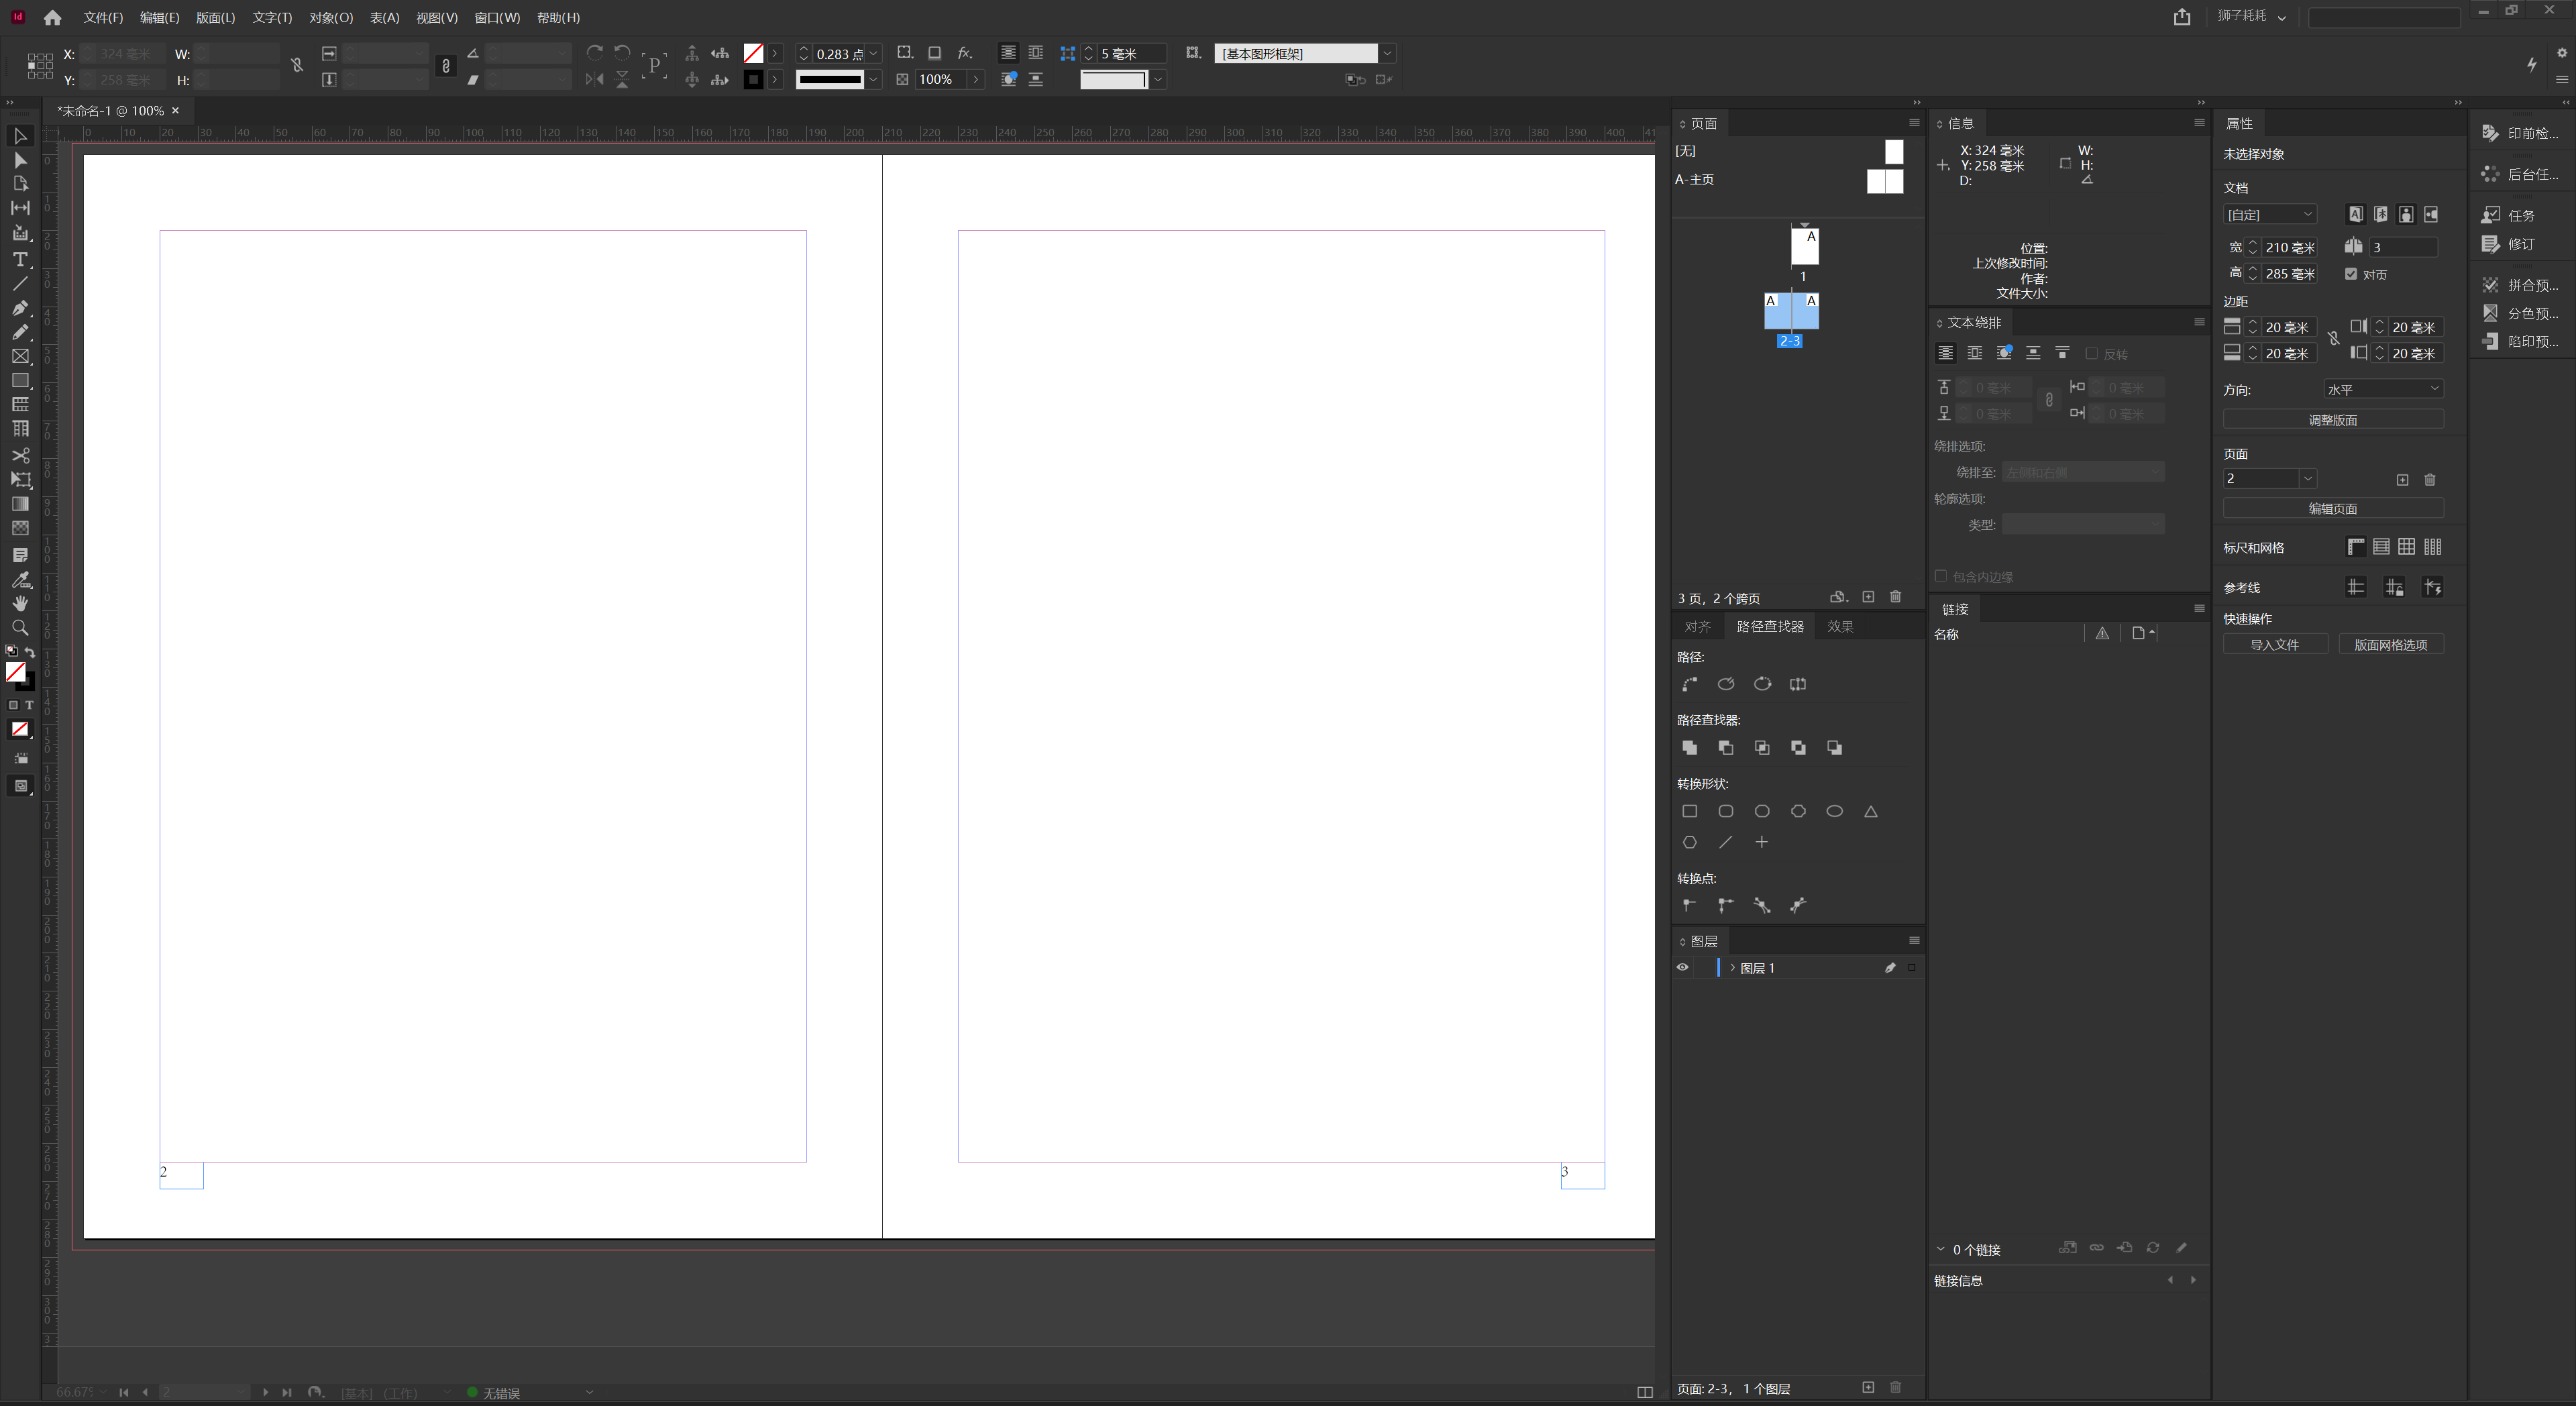Viewport: 2576px width, 1406px height.
Task: Hide 图层 1 using eye icon
Action: (1682, 967)
